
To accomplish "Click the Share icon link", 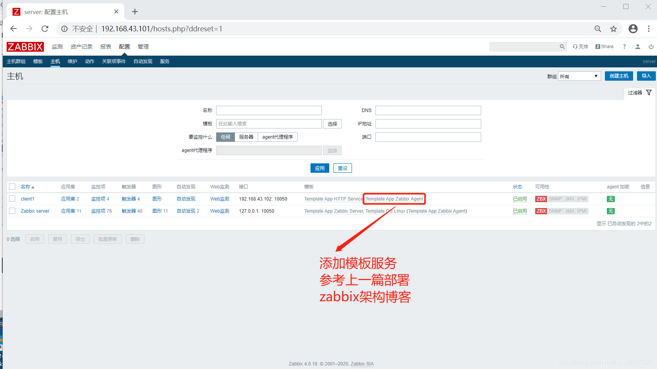I will [605, 47].
